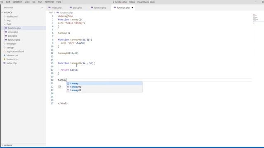Expand the webalizer folder
The width and height of the screenshot is (264, 148).
tap(11, 44)
